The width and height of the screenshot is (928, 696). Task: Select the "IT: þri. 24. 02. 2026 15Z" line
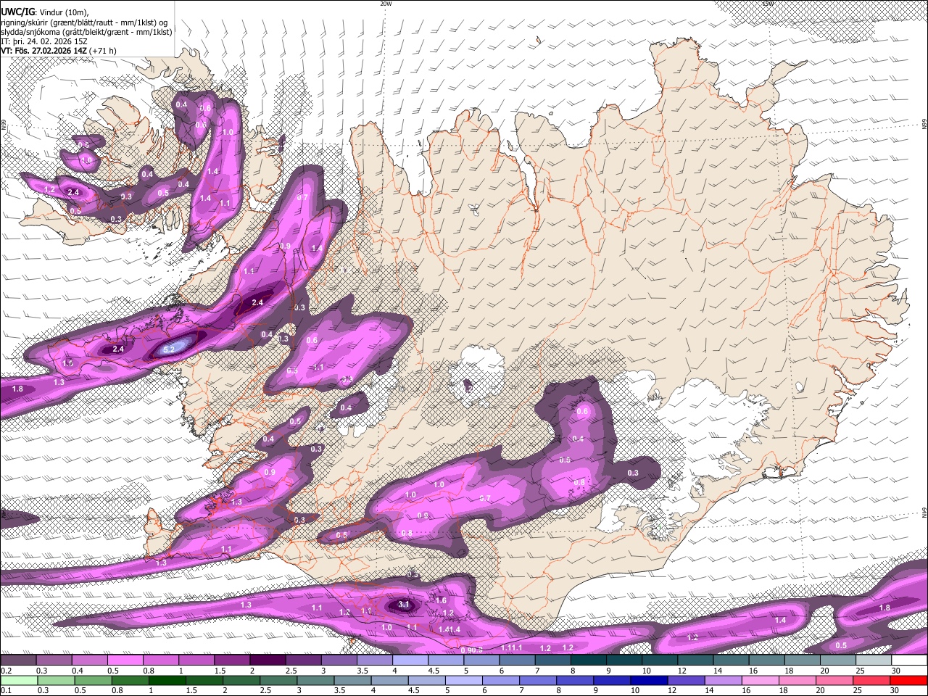[45, 41]
